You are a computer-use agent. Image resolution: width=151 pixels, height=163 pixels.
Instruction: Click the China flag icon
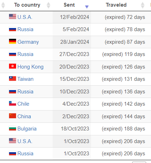click(x=13, y=116)
